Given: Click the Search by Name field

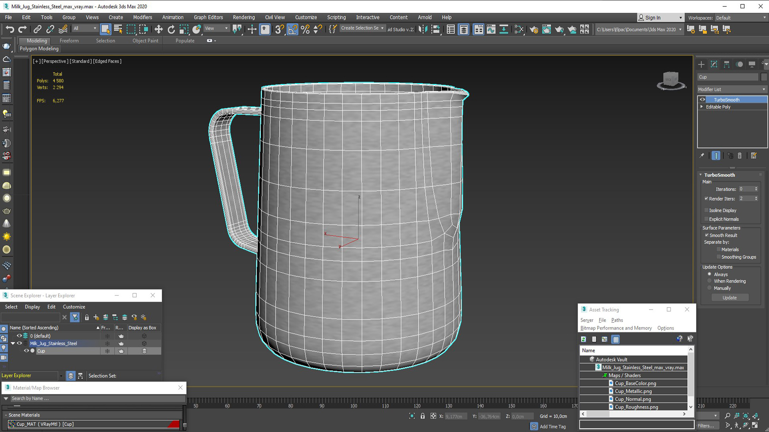Looking at the screenshot, I should click(x=97, y=398).
